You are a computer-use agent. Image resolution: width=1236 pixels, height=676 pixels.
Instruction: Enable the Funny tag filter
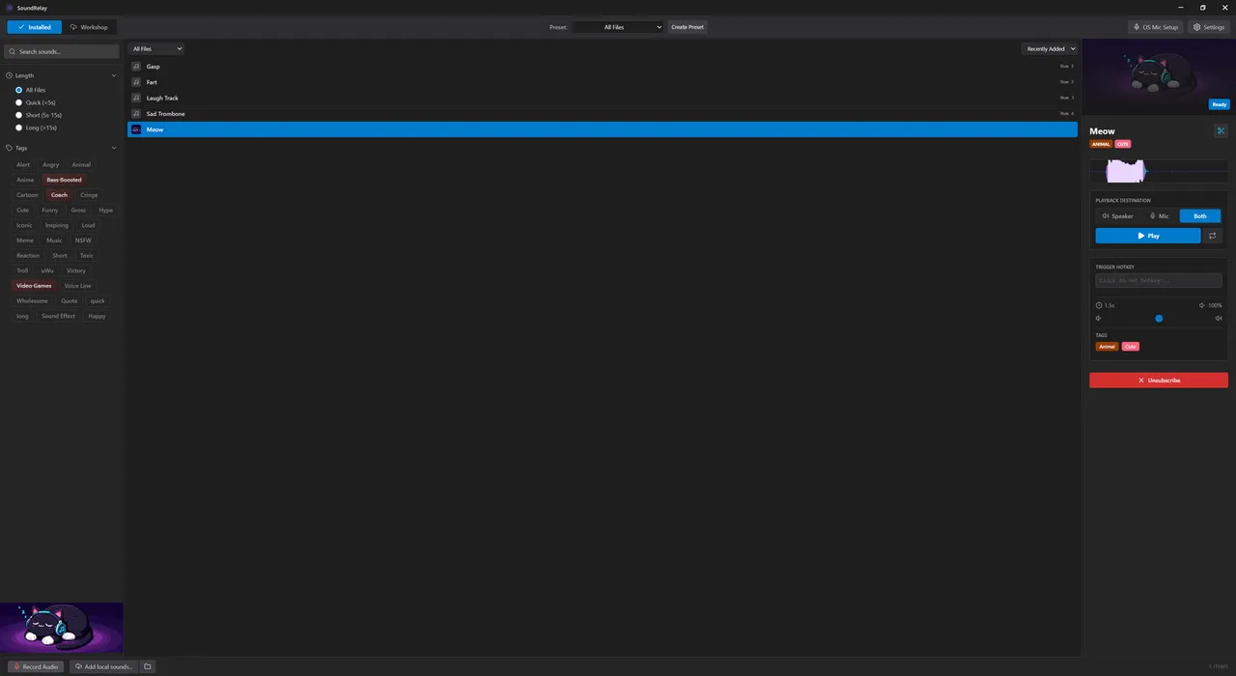[x=50, y=210]
